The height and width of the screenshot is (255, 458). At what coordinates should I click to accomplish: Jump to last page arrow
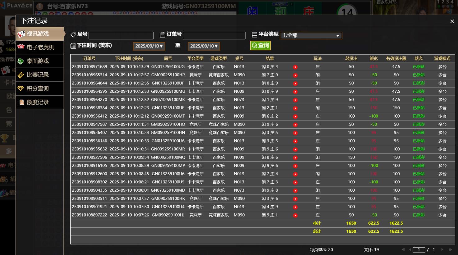coord(450,249)
